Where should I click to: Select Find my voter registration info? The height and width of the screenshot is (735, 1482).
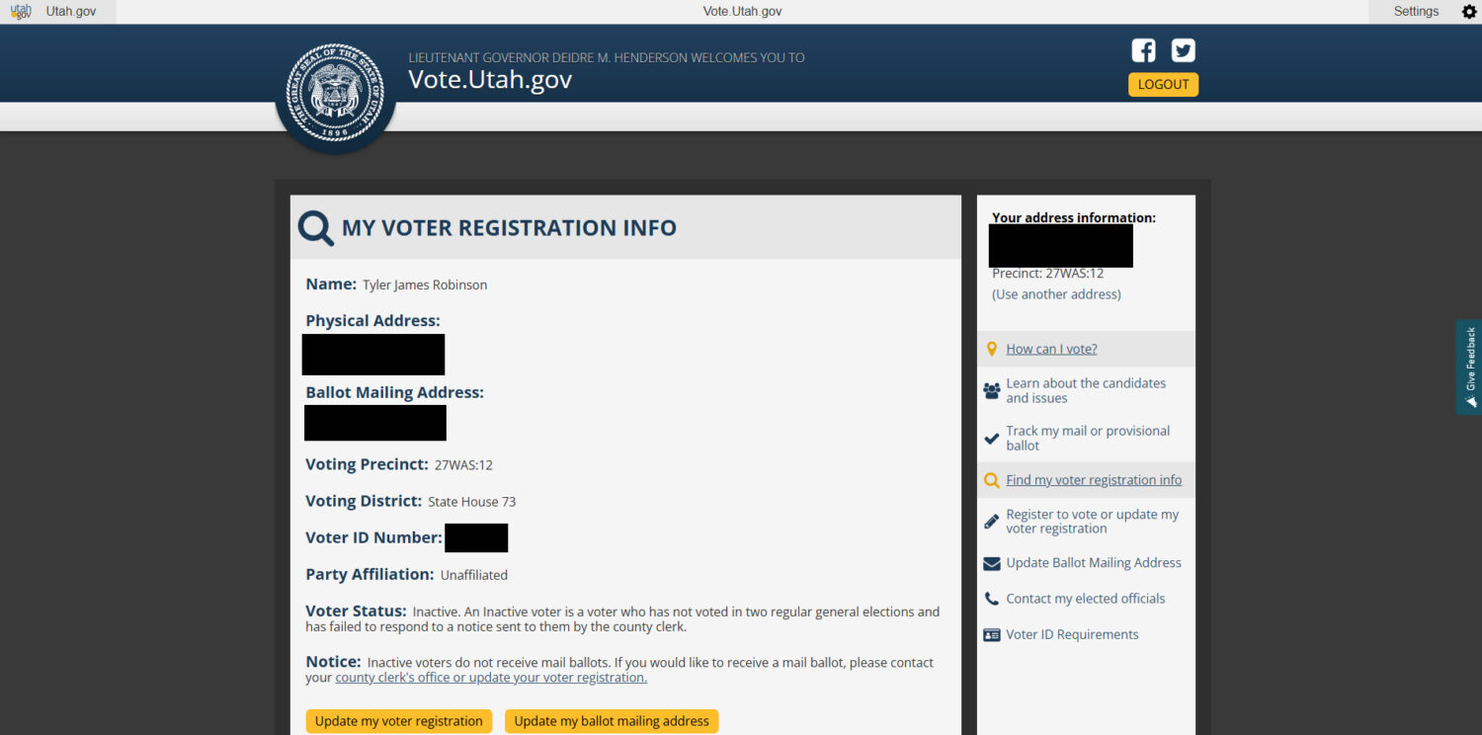point(1094,480)
